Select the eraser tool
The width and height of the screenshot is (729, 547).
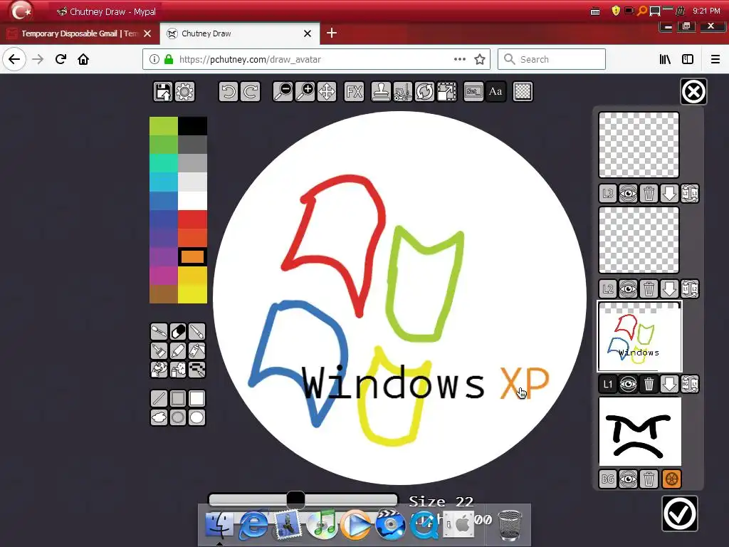click(x=178, y=332)
